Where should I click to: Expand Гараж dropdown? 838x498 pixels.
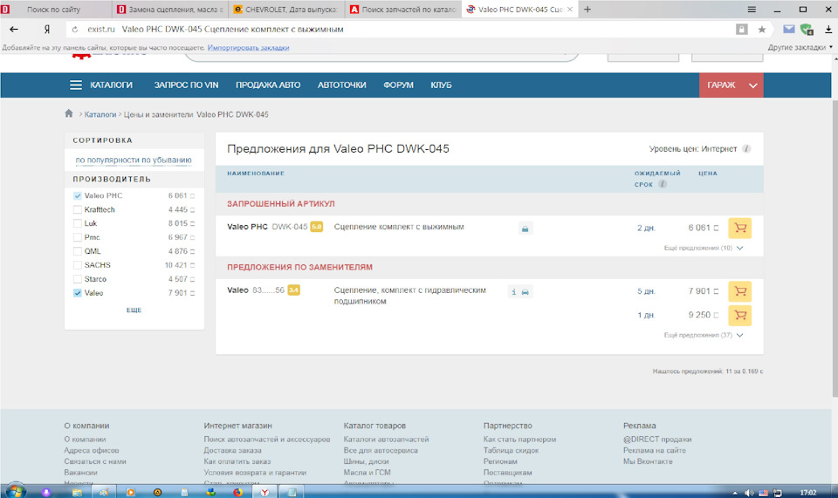click(x=732, y=85)
